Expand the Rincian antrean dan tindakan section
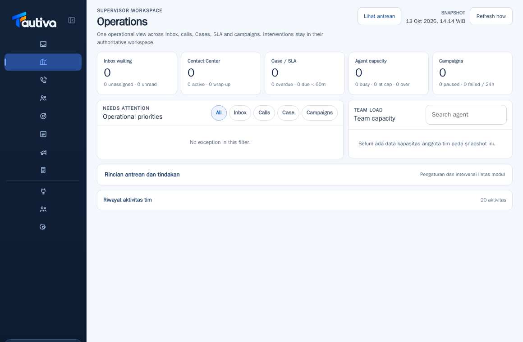 click(x=304, y=175)
